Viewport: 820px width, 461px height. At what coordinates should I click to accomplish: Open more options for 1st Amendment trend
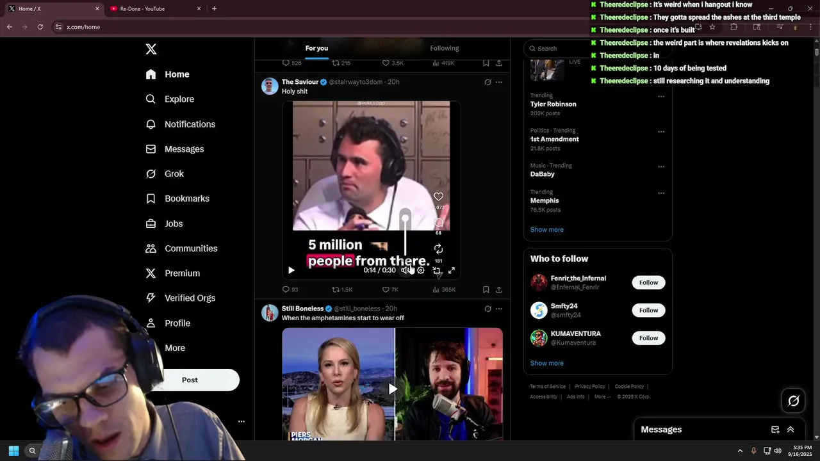tap(661, 132)
